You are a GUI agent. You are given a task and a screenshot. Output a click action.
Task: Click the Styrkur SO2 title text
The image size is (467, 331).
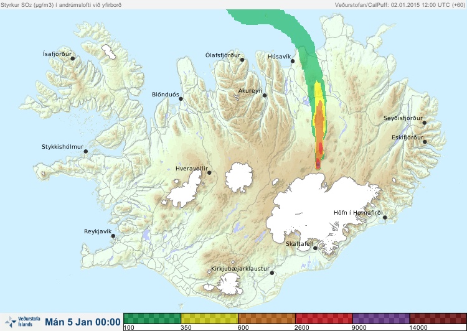[x=61, y=5]
